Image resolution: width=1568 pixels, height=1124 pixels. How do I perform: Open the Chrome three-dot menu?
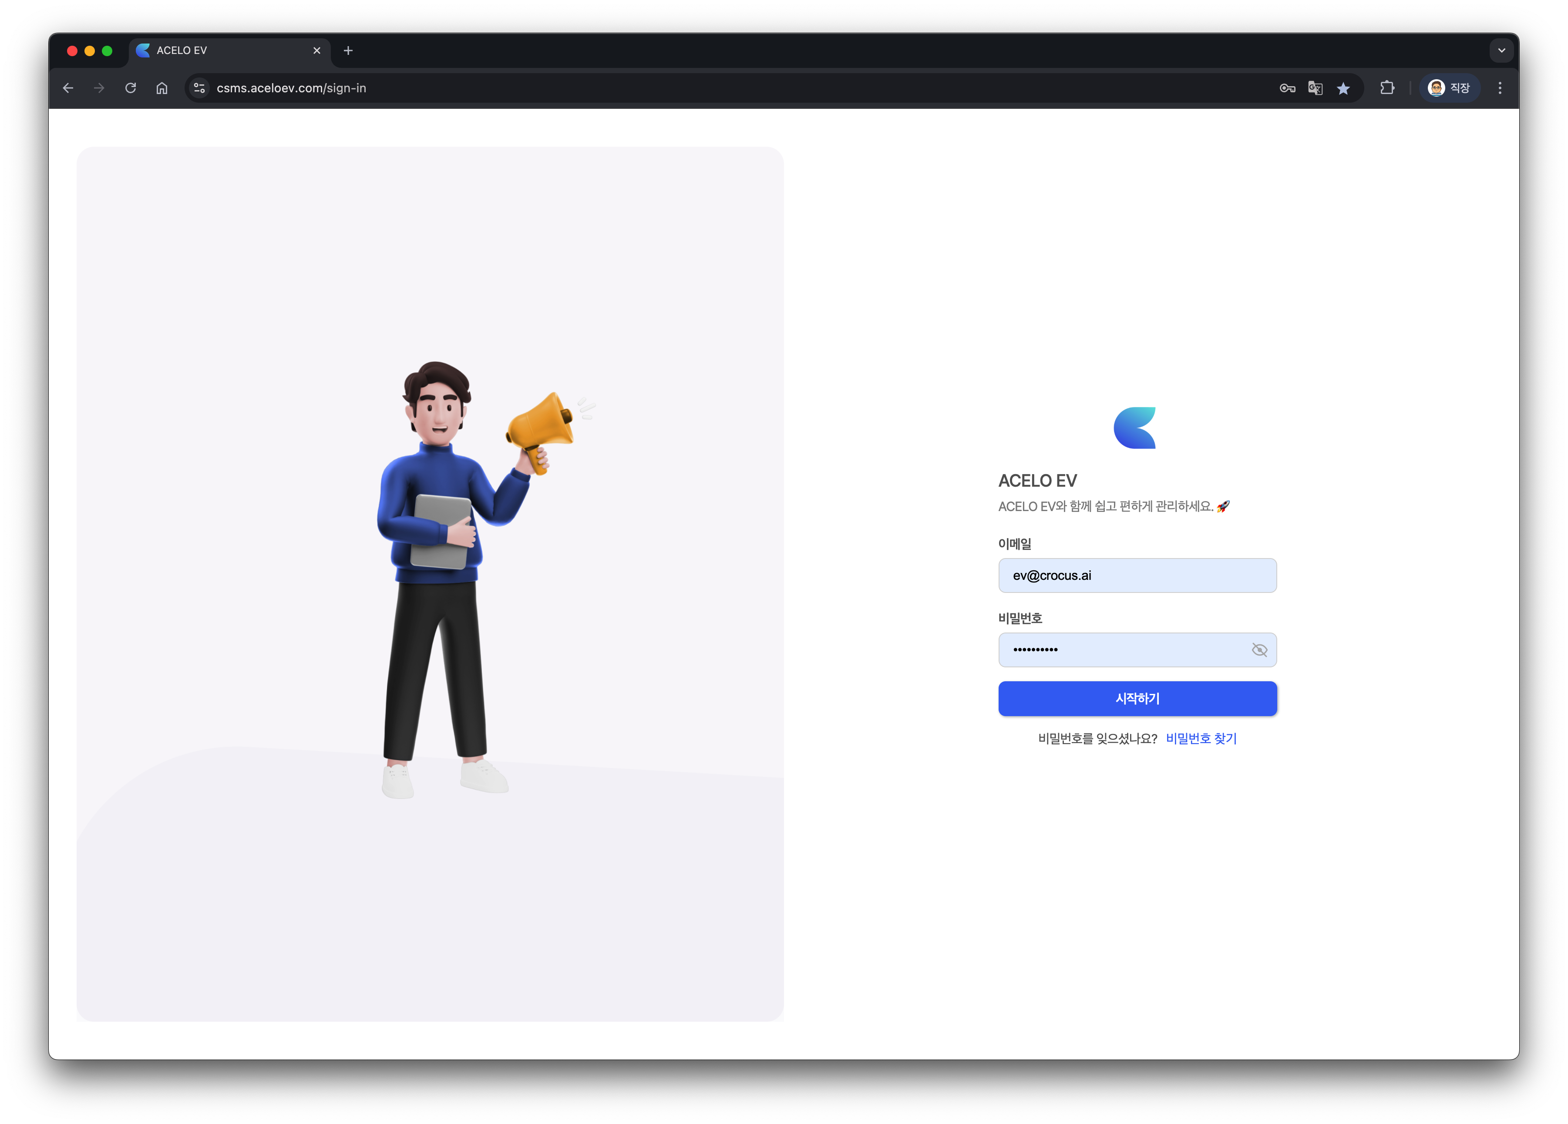pos(1500,88)
